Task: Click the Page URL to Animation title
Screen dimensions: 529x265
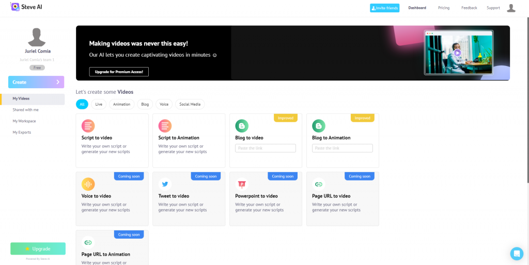Action: pyautogui.click(x=106, y=254)
